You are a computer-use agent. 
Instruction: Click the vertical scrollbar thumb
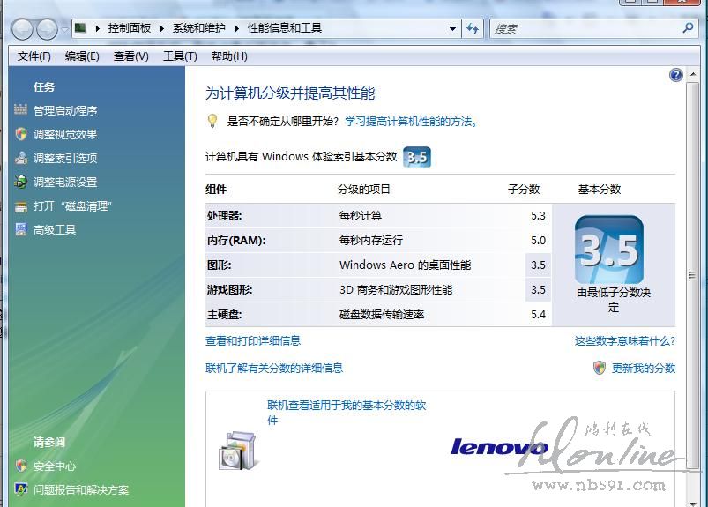tap(692, 275)
